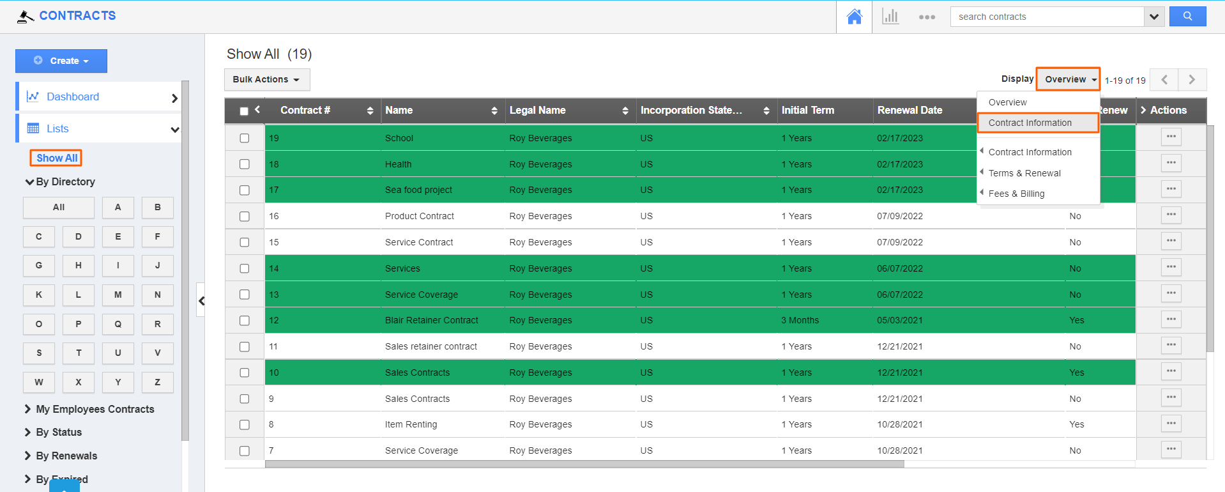Focus the search contracts input field
The image size is (1225, 492).
pyautogui.click(x=1047, y=17)
